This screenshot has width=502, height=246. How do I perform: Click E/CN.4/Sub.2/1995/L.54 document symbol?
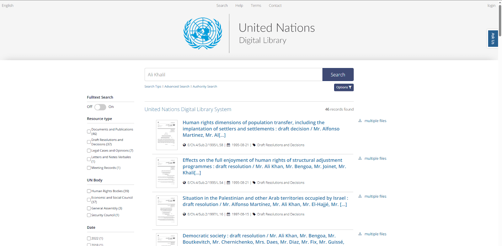tap(205, 183)
